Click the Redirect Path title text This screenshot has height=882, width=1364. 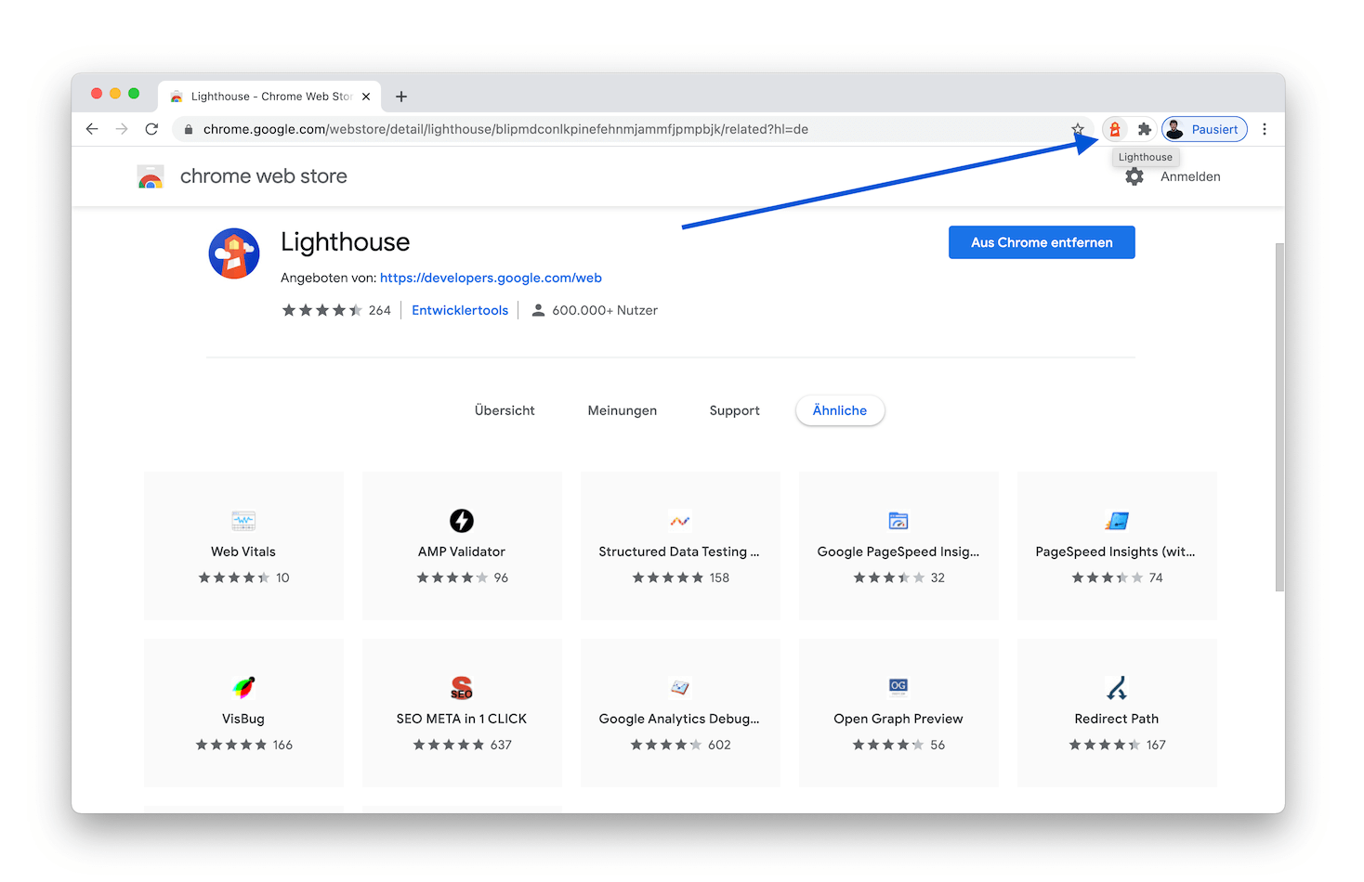click(1117, 719)
